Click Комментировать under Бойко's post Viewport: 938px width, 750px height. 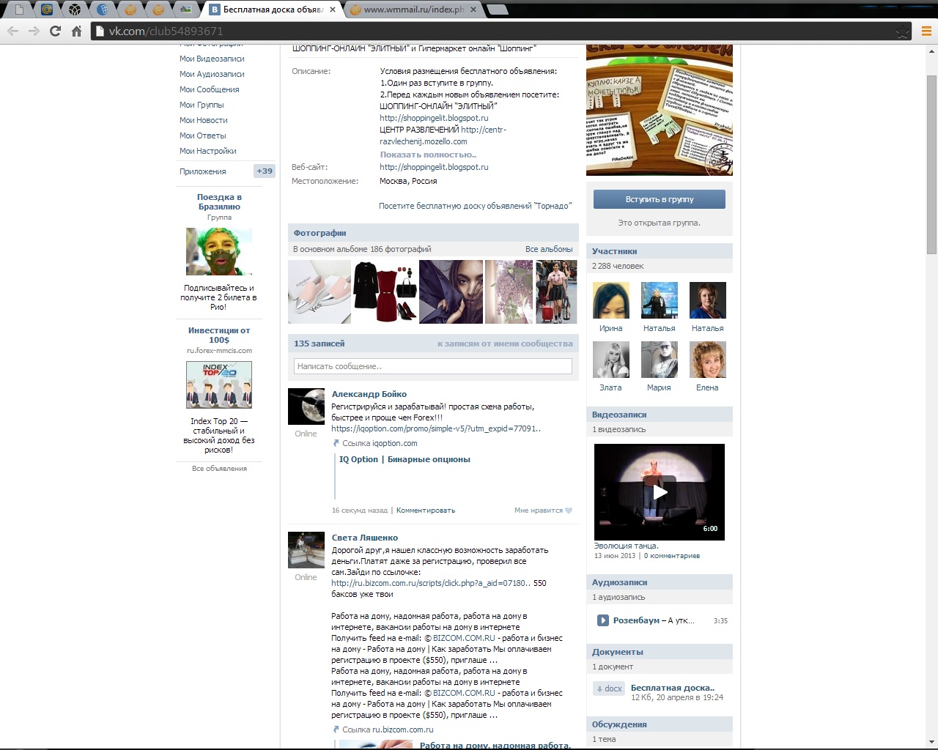click(426, 510)
